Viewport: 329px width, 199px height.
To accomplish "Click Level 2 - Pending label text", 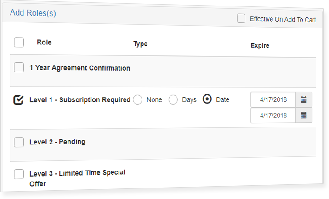I will tap(57, 142).
